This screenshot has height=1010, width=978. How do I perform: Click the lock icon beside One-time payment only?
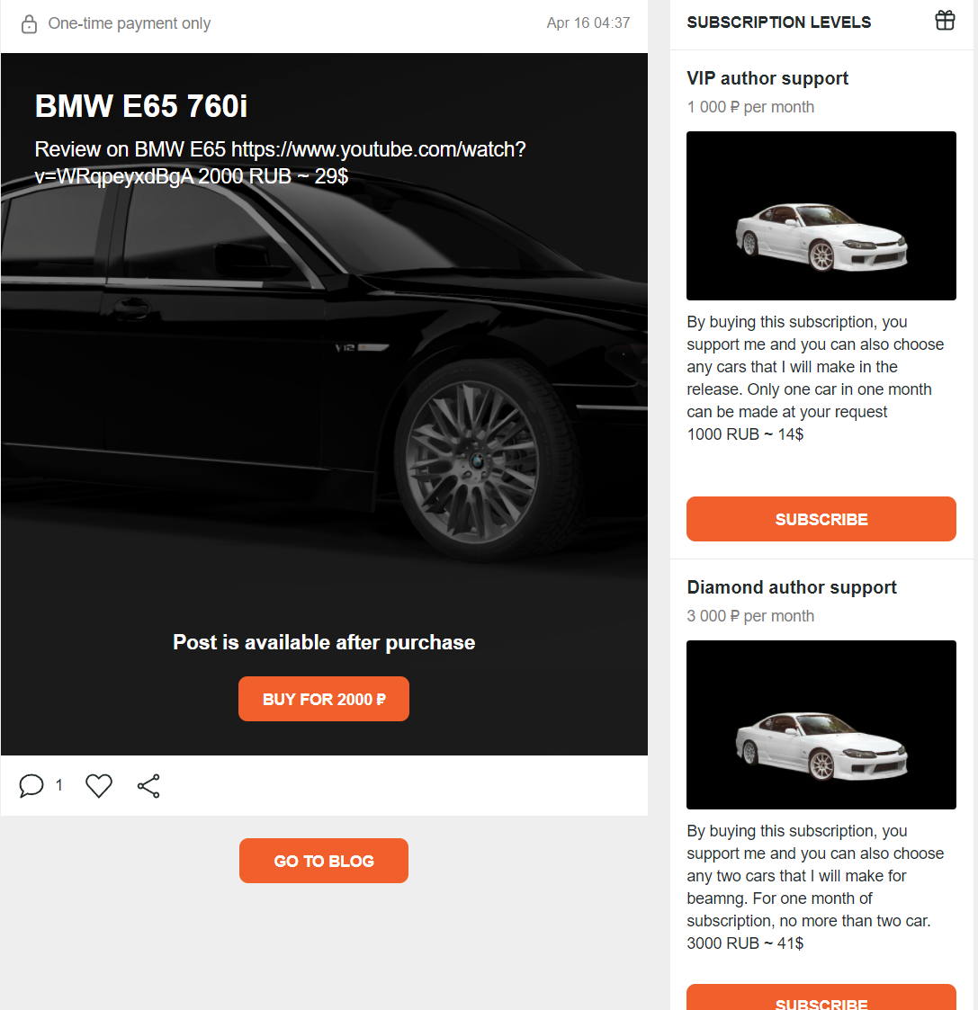pos(29,24)
